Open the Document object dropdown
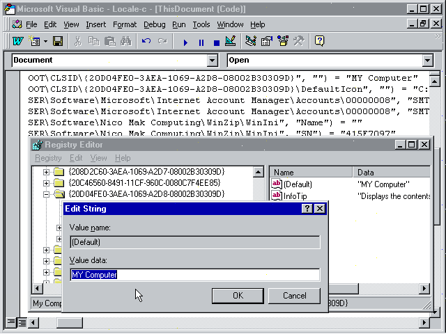Viewport: 446px width, 334px height. tap(212, 61)
